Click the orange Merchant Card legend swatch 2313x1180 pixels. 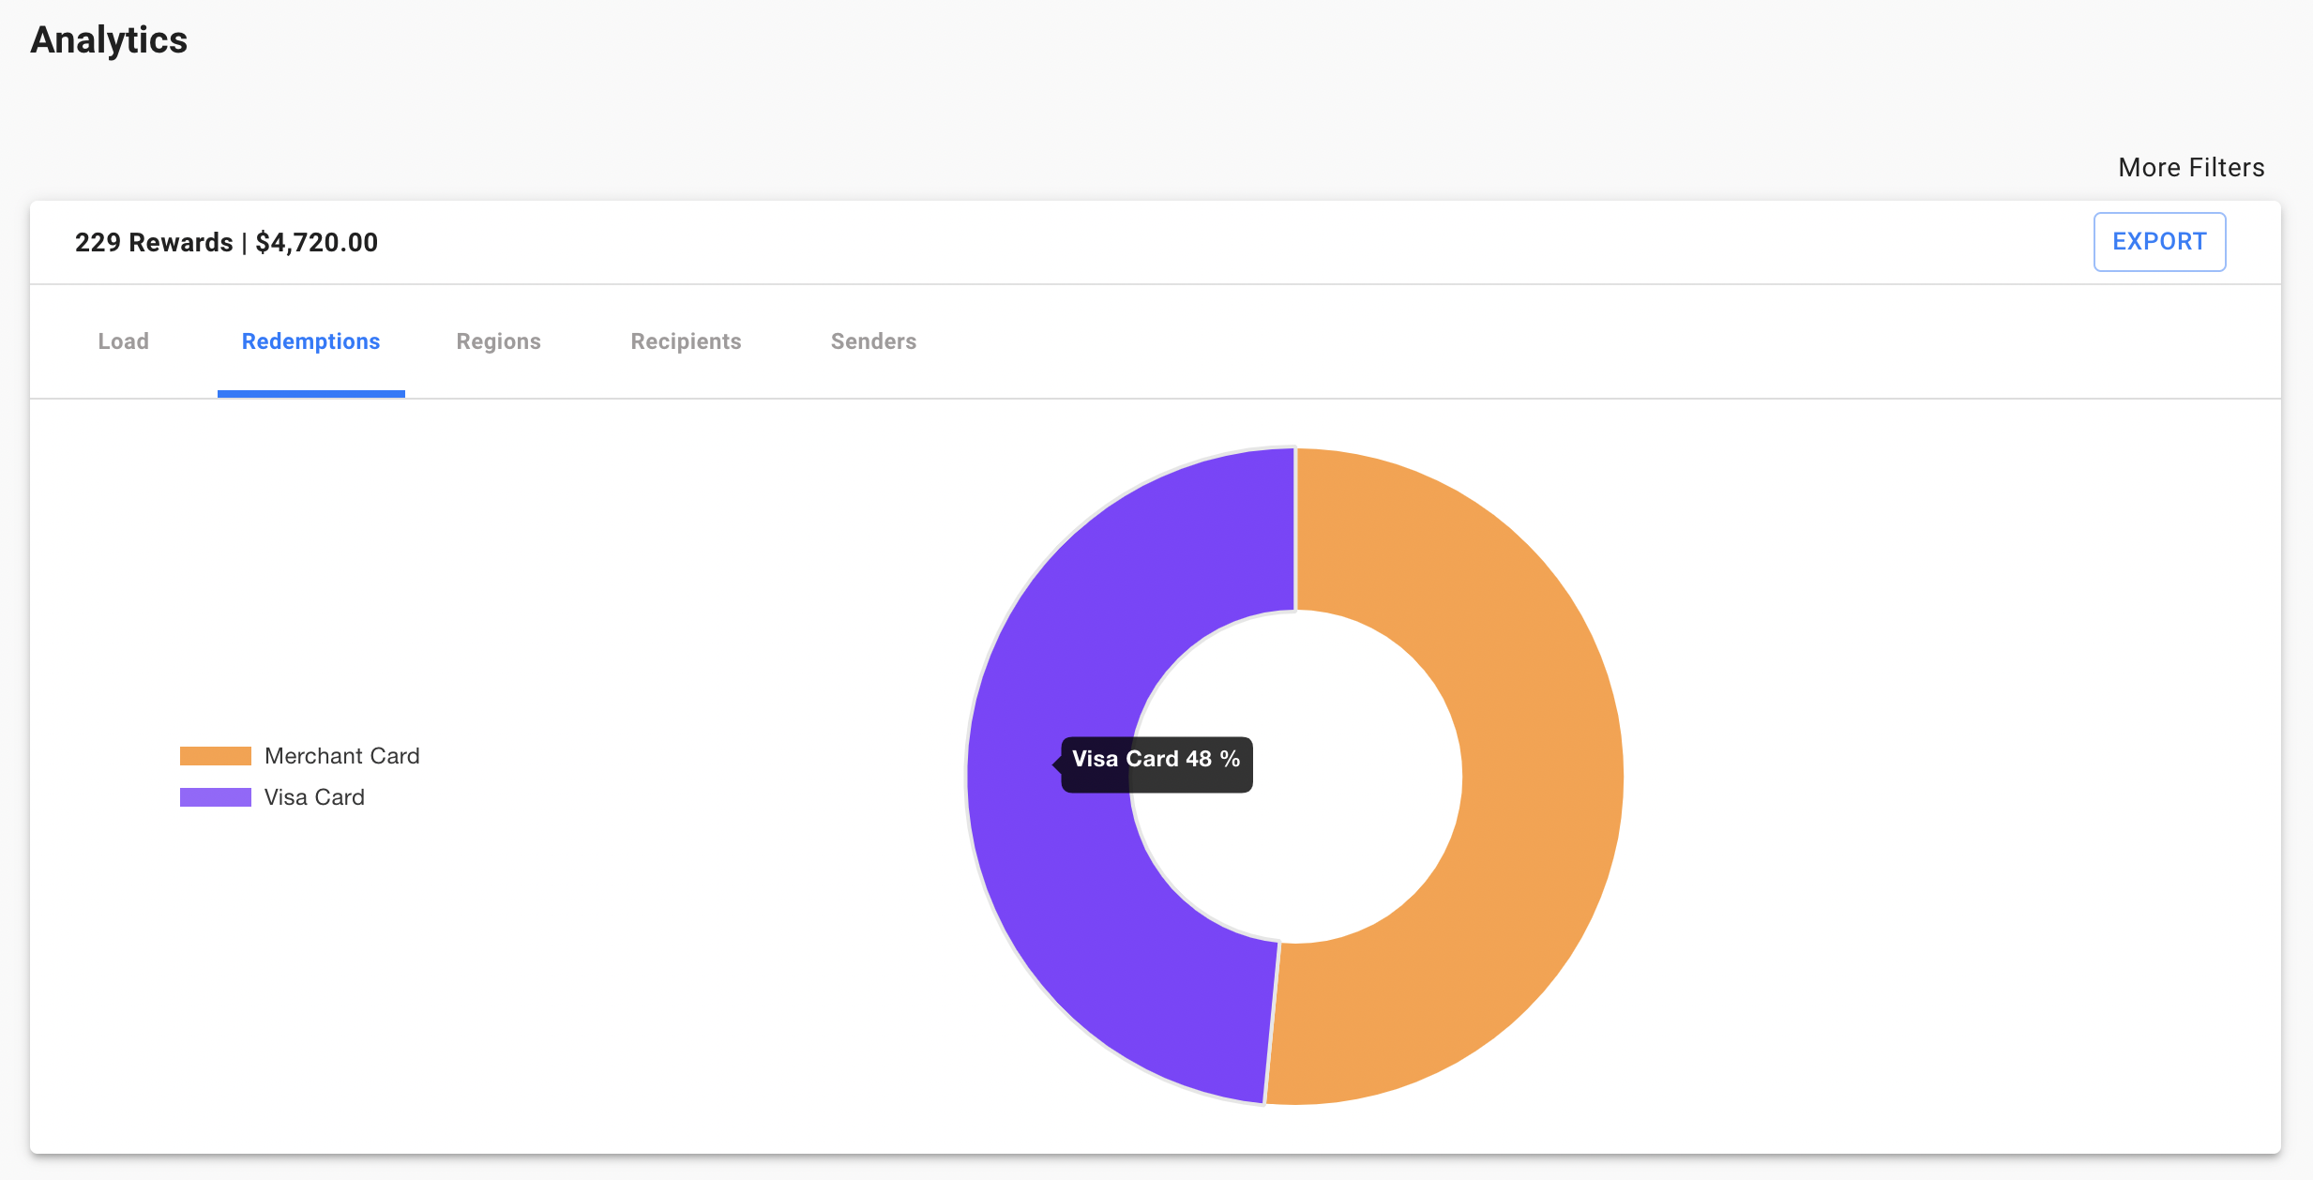click(x=216, y=756)
